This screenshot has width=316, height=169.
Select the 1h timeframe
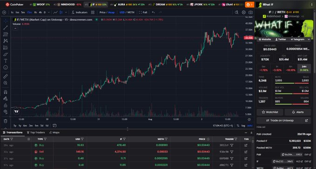35,13
